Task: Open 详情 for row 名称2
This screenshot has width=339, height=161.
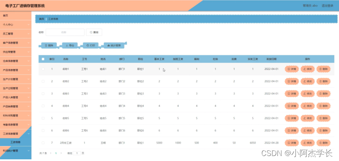Action: 292,82
